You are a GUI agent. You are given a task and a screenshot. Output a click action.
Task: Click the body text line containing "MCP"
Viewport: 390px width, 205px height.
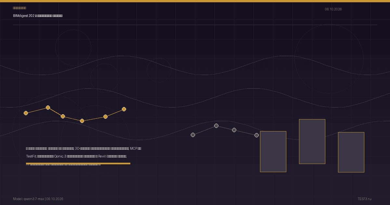pyautogui.click(x=84, y=148)
